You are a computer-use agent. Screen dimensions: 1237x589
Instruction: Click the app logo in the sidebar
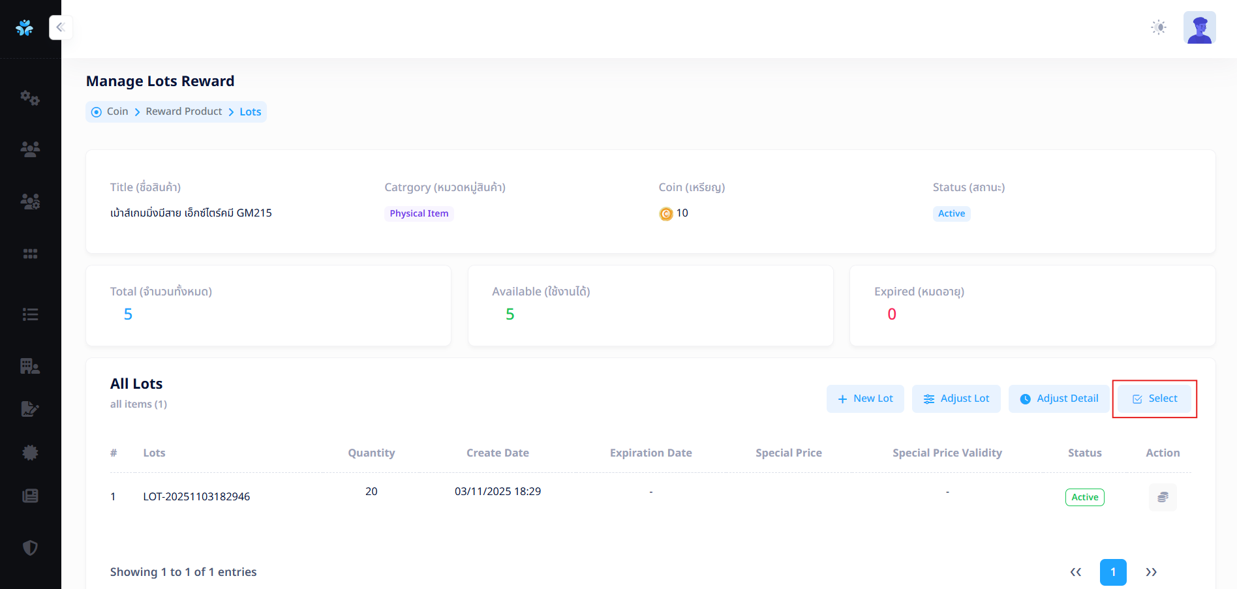[x=25, y=27]
